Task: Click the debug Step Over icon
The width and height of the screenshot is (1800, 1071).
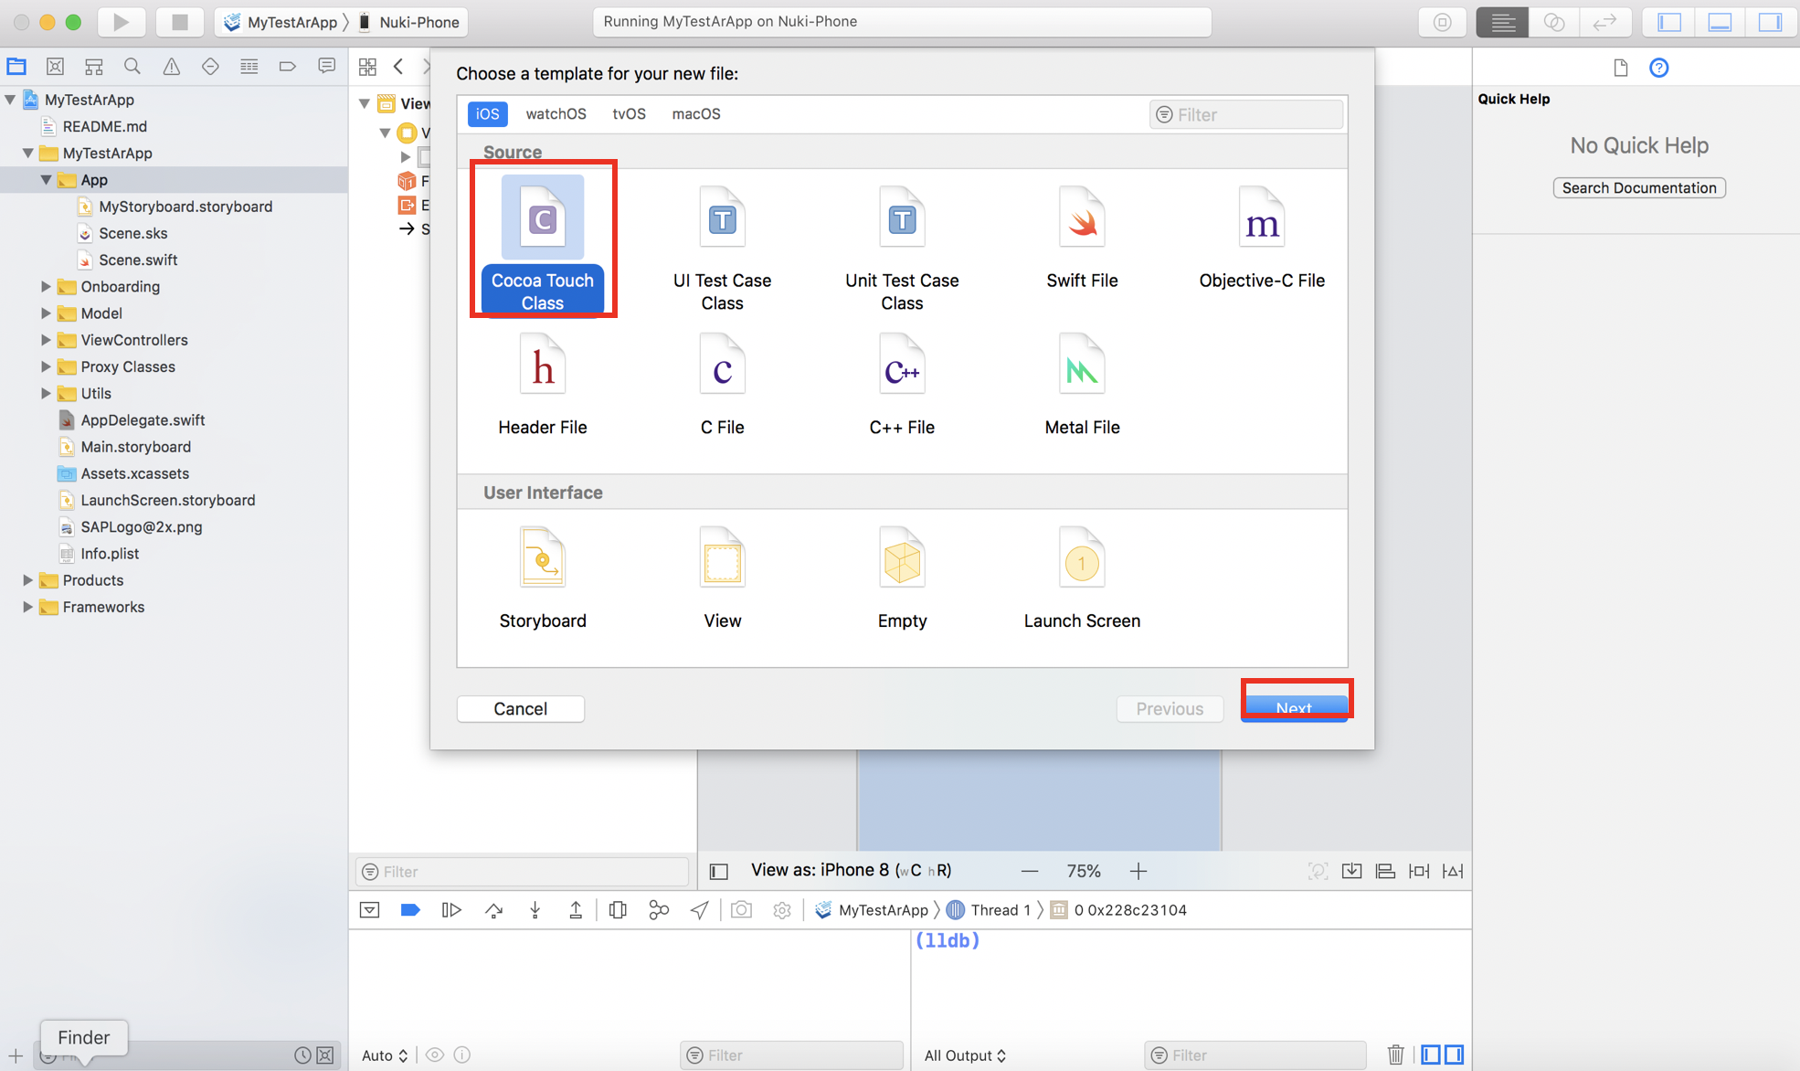Action: pyautogui.click(x=493, y=910)
